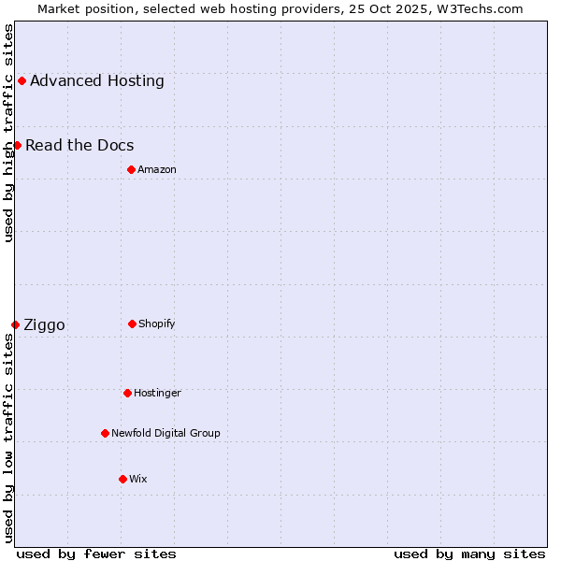Click the 'used by high traffic sites' axis label
The image size is (561, 561).
[8, 133]
